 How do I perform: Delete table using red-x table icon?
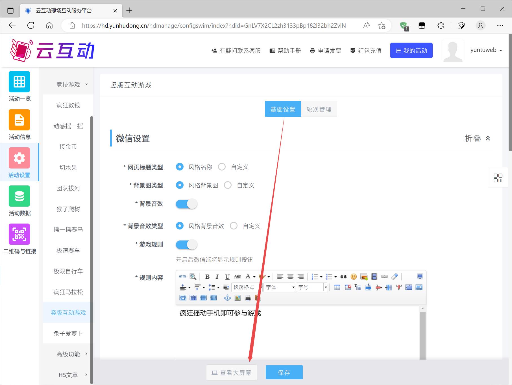(348, 287)
